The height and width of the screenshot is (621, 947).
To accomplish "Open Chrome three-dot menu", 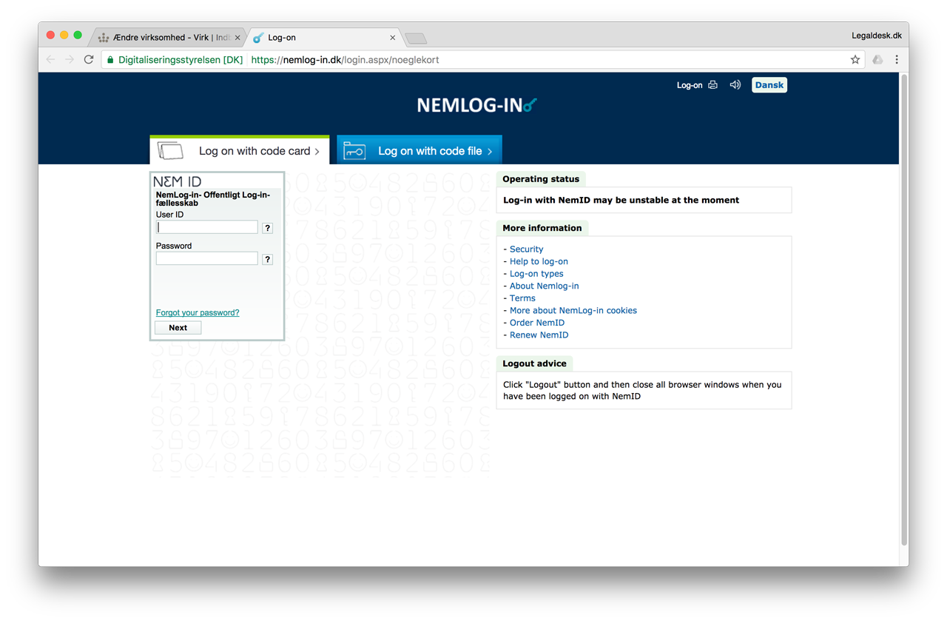I will pos(897,60).
